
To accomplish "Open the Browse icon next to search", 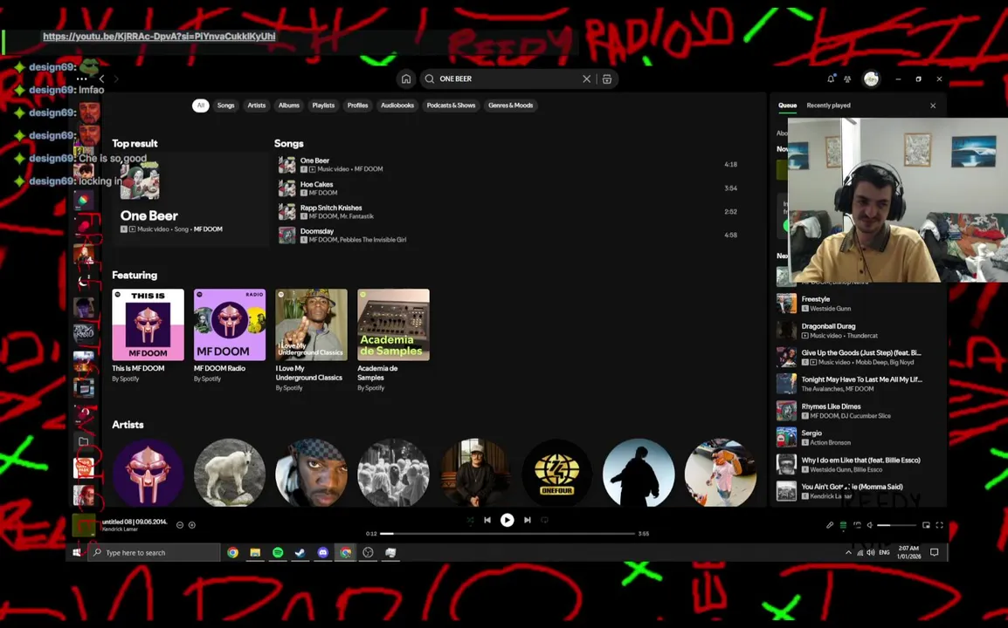I will (x=607, y=79).
